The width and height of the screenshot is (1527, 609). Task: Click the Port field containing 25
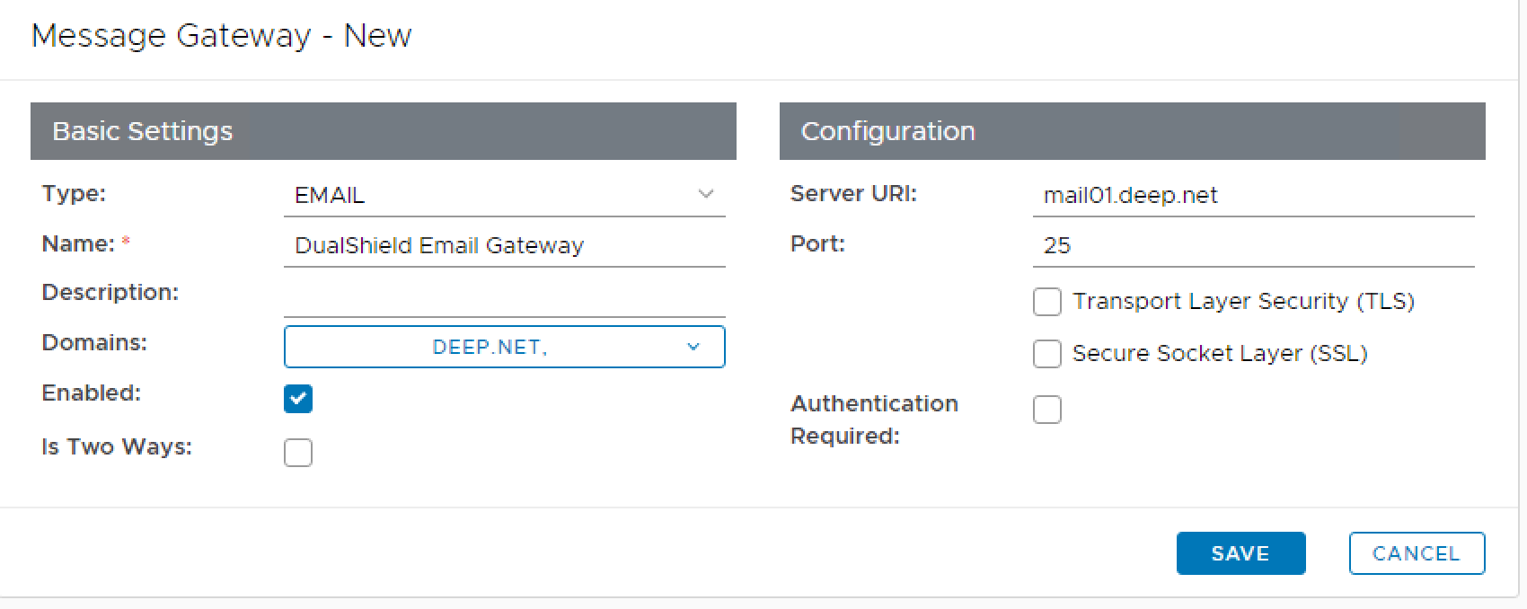pos(1252,245)
